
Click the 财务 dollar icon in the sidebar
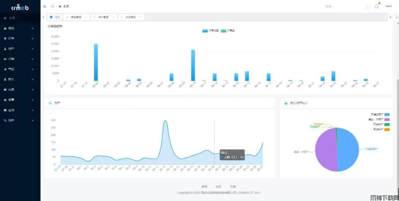click(5, 79)
